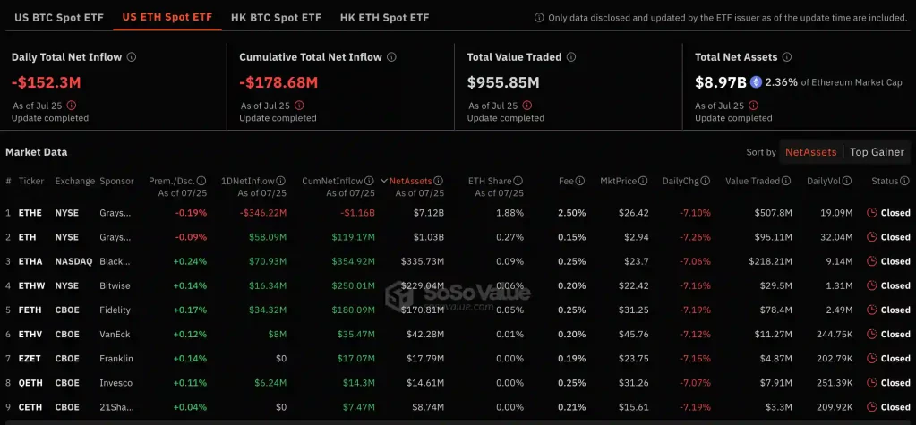916x425 pixels.
Task: Click the 244.75K daily volume cell
Action: coord(834,334)
